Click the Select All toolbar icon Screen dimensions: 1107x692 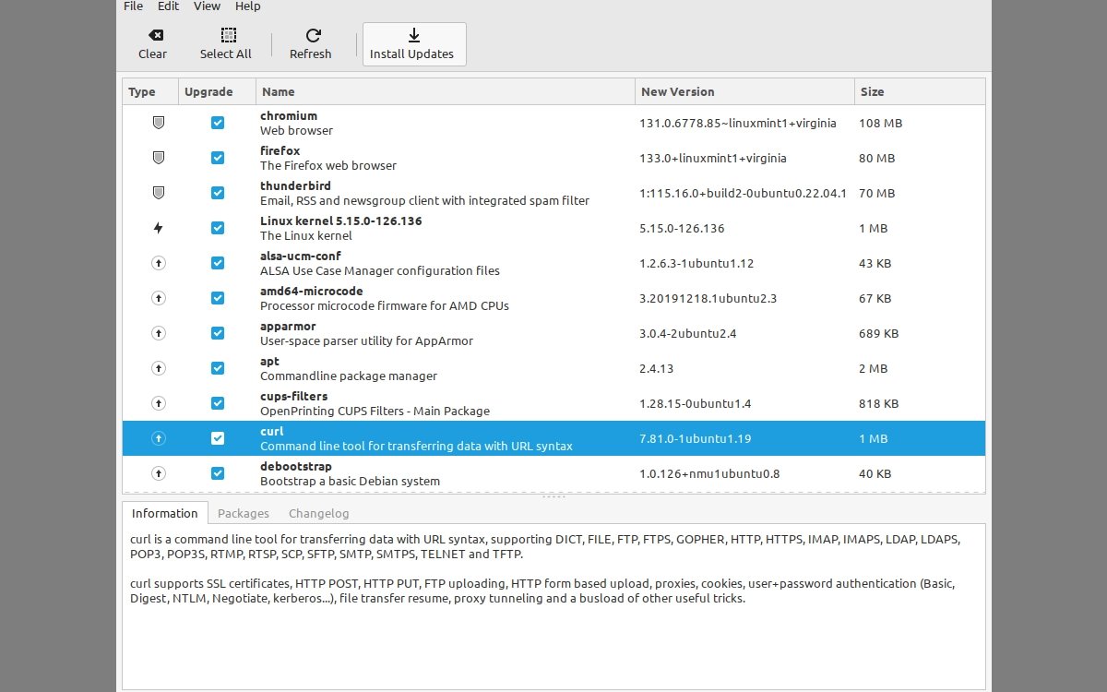tap(228, 35)
